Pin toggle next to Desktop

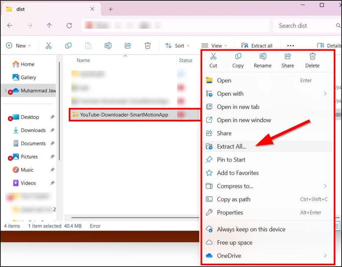[x=52, y=117]
